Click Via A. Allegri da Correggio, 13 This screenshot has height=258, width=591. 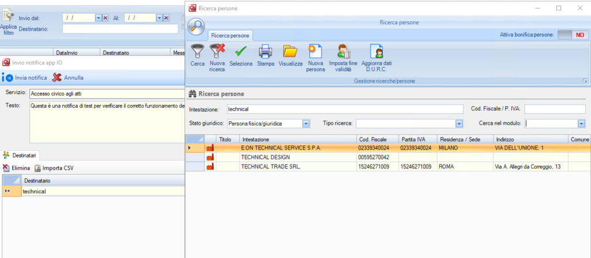(530, 166)
